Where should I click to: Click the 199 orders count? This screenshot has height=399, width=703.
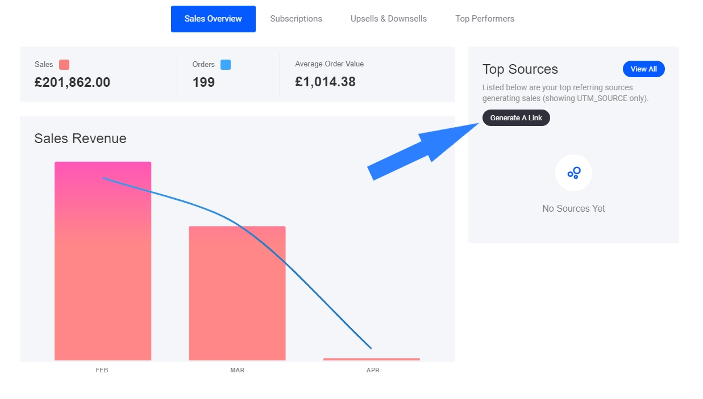pos(203,82)
